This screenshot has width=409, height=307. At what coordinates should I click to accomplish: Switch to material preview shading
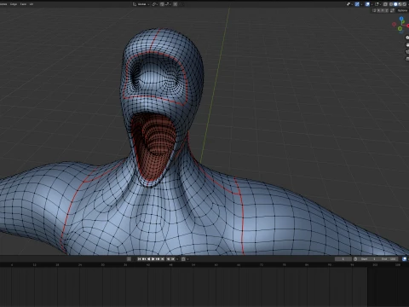(x=400, y=4)
